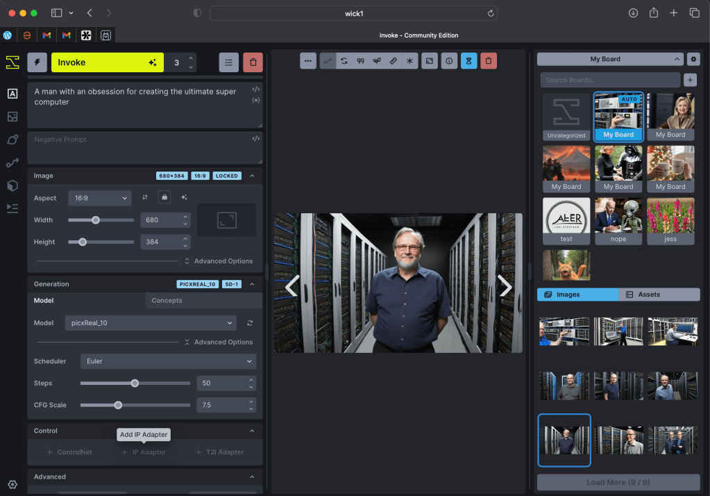
Task: Click the CFG Scale slider handle
Action: coord(118,405)
